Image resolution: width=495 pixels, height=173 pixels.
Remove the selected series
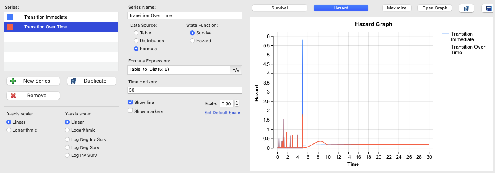[33, 96]
